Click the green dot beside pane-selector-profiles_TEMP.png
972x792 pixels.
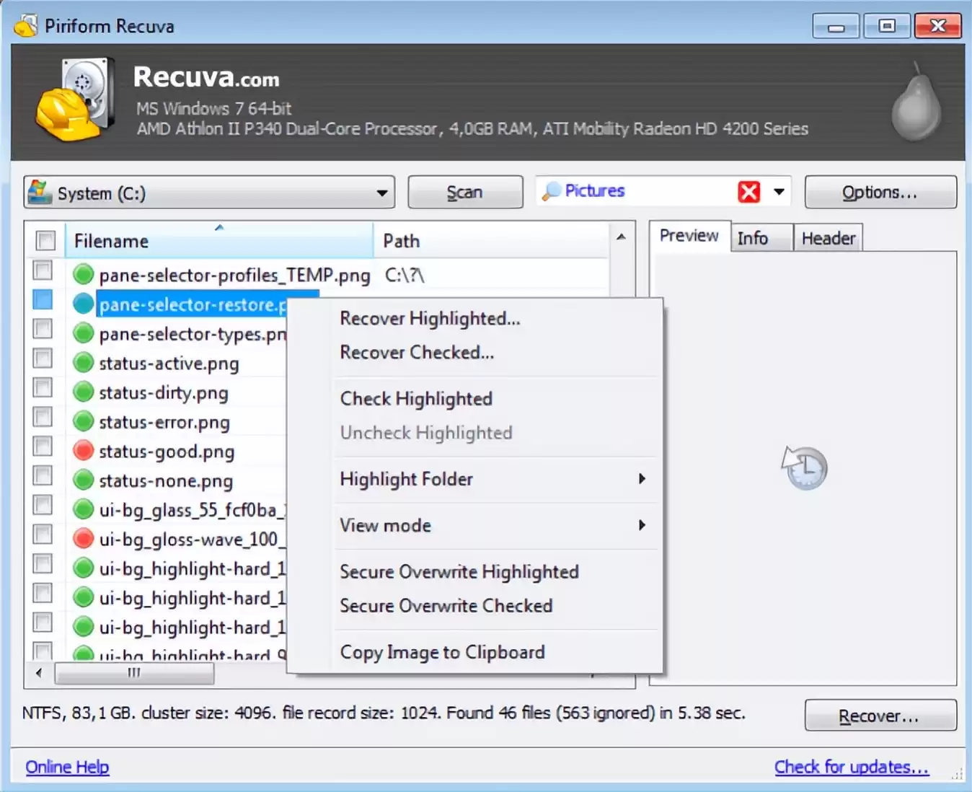click(84, 275)
